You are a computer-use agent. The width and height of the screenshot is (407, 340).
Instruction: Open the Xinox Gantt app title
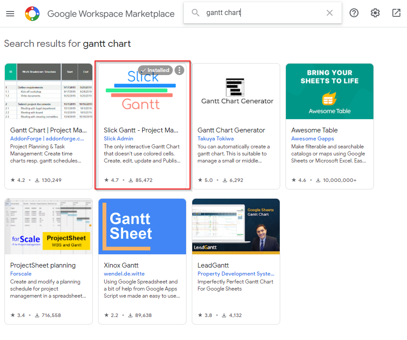121,265
